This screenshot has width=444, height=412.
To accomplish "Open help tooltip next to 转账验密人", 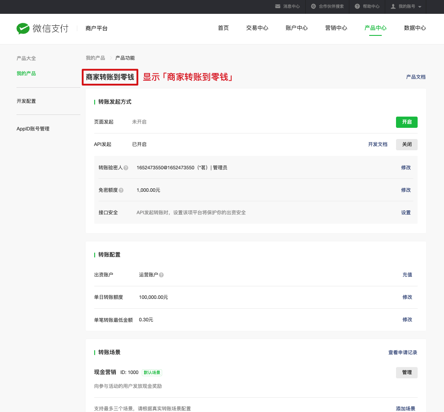I will click(126, 168).
